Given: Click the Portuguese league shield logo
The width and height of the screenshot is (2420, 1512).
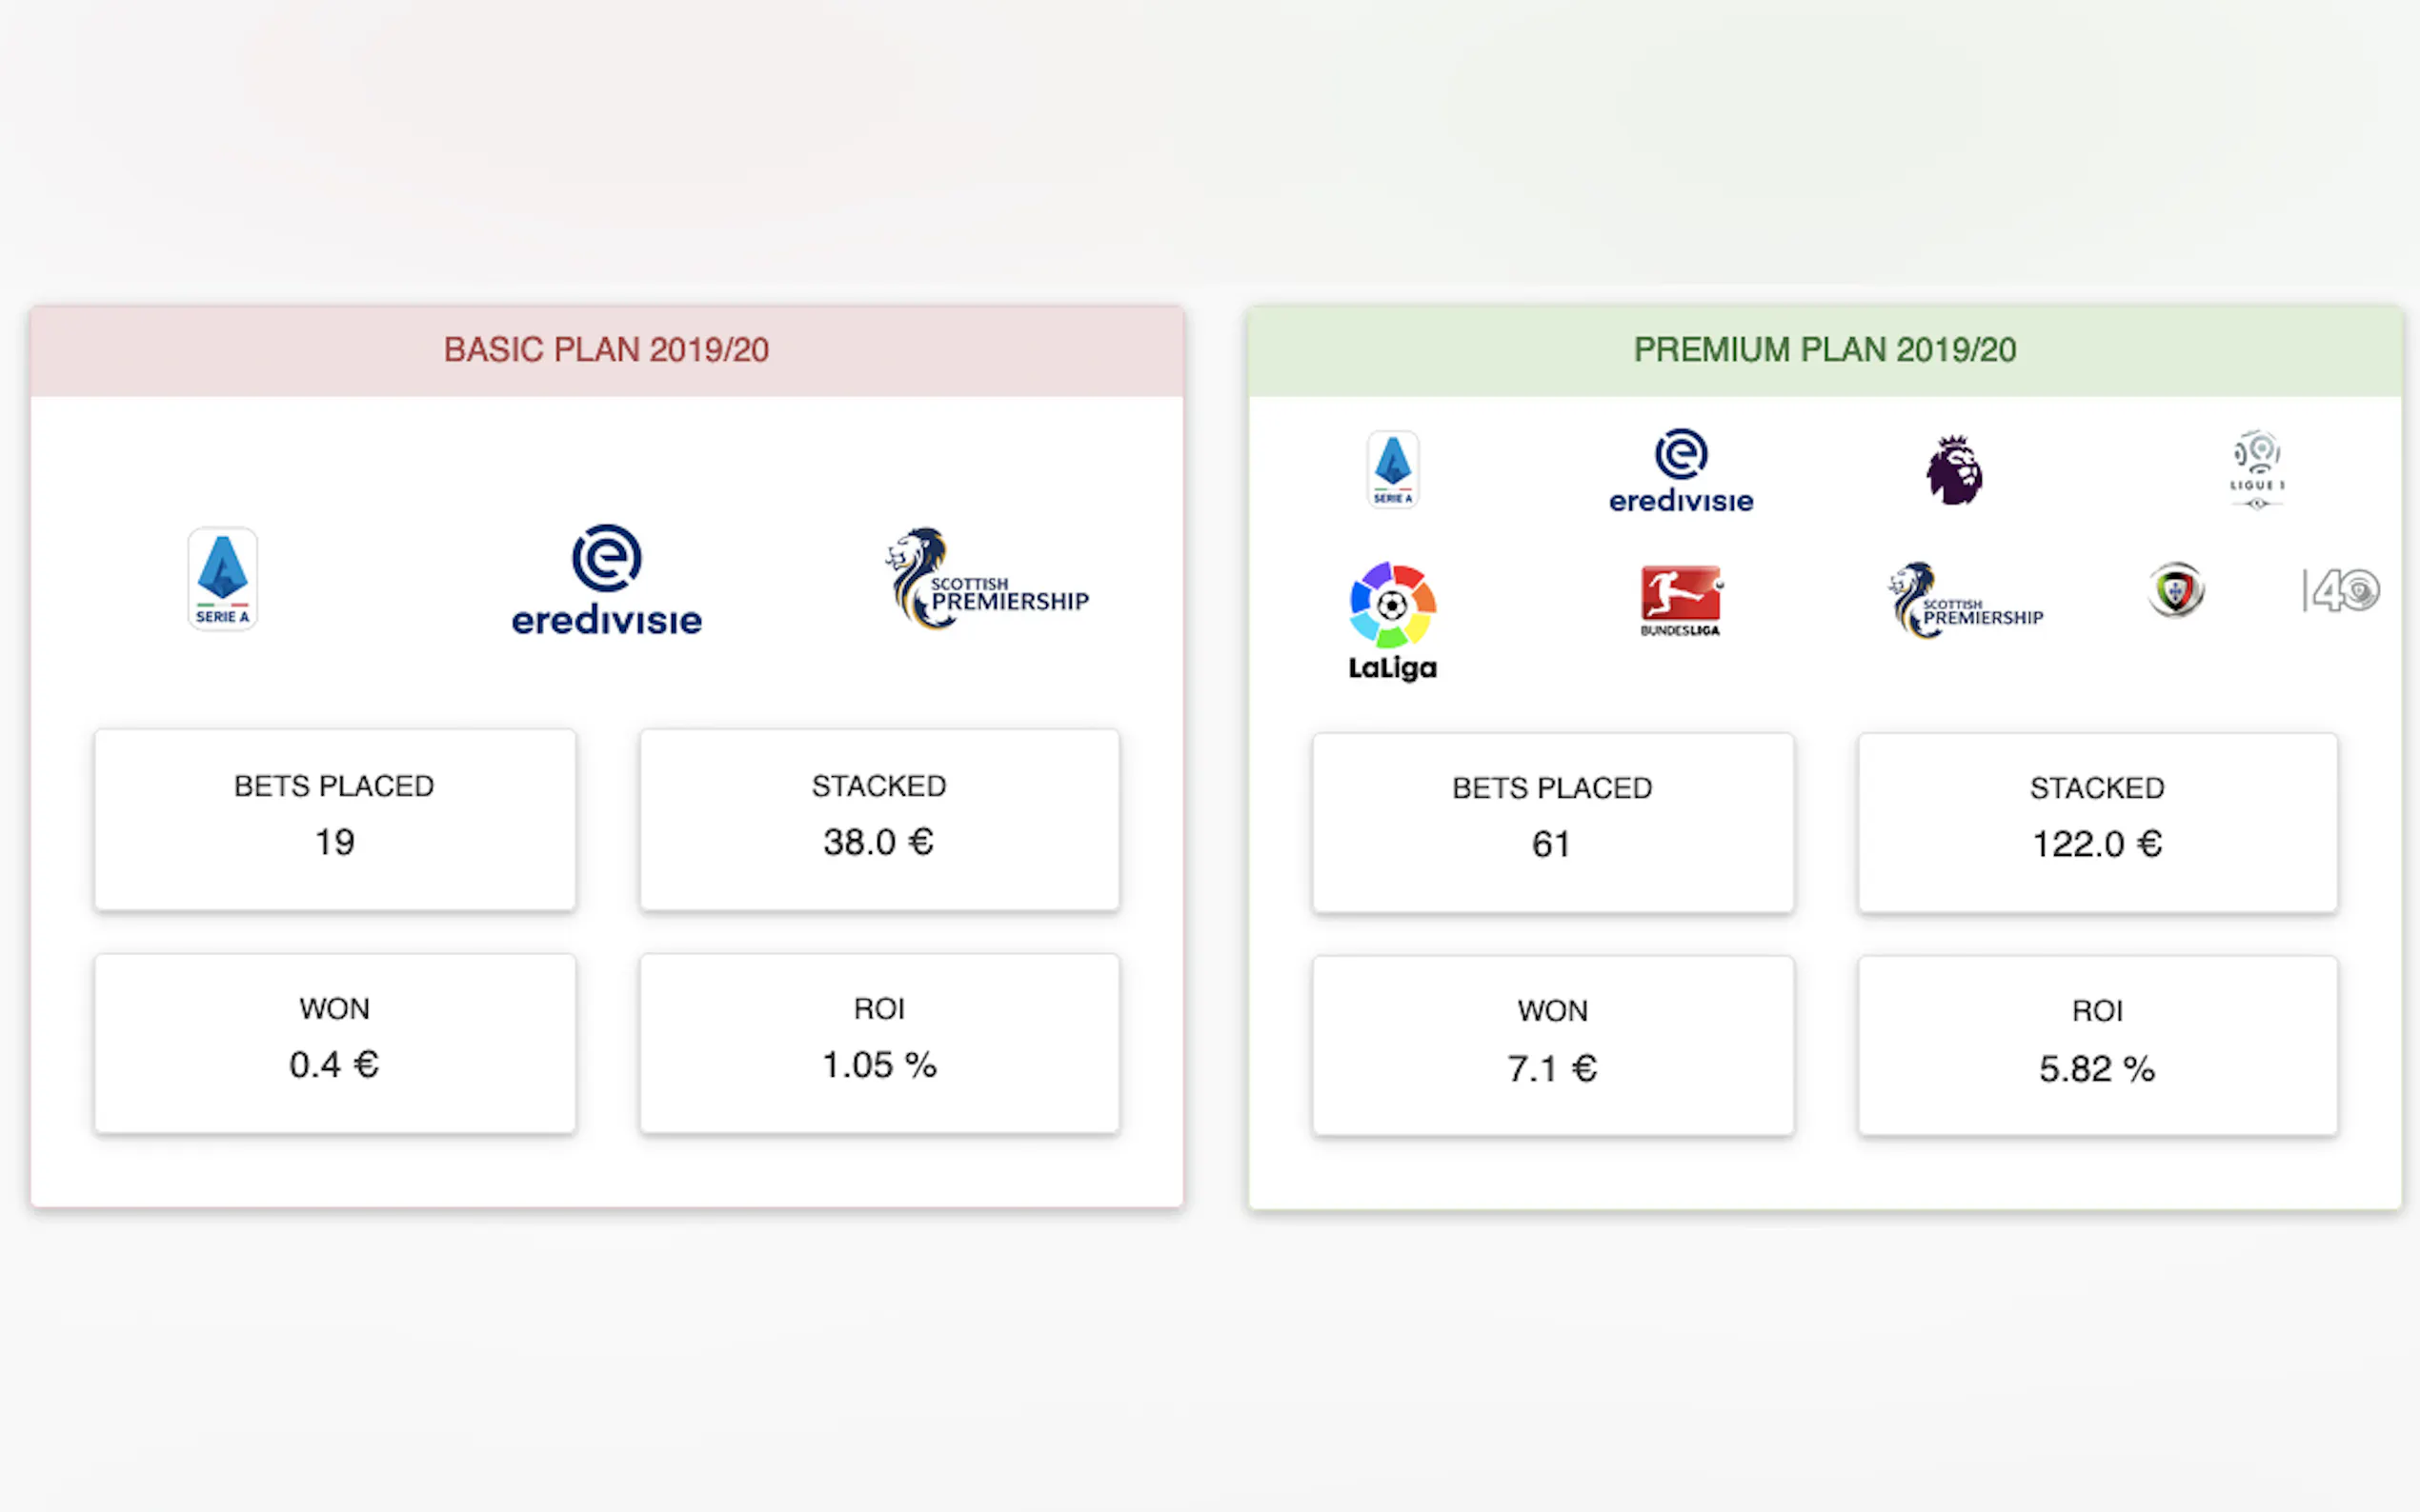Looking at the screenshot, I should click(2175, 590).
